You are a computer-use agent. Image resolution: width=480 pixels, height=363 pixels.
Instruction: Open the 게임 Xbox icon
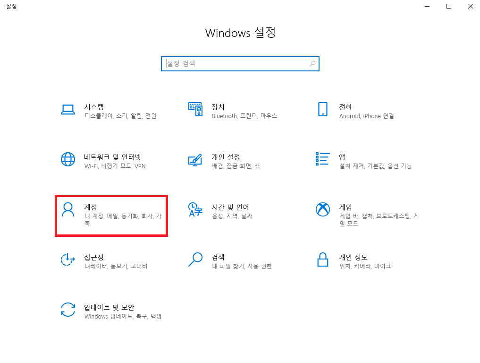coord(323,209)
